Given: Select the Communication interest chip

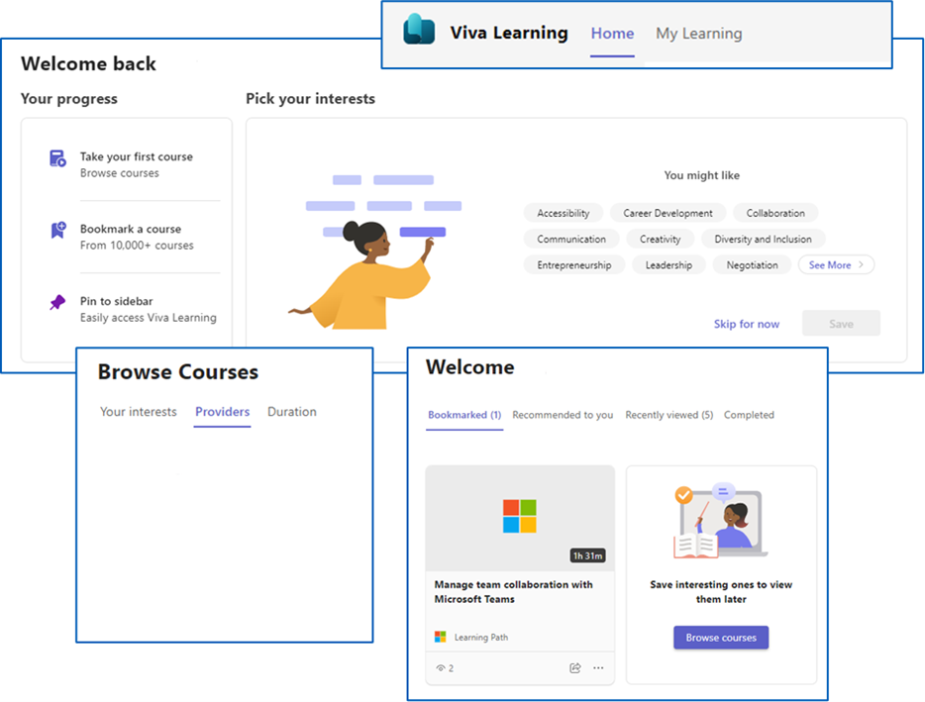Looking at the screenshot, I should tap(571, 239).
